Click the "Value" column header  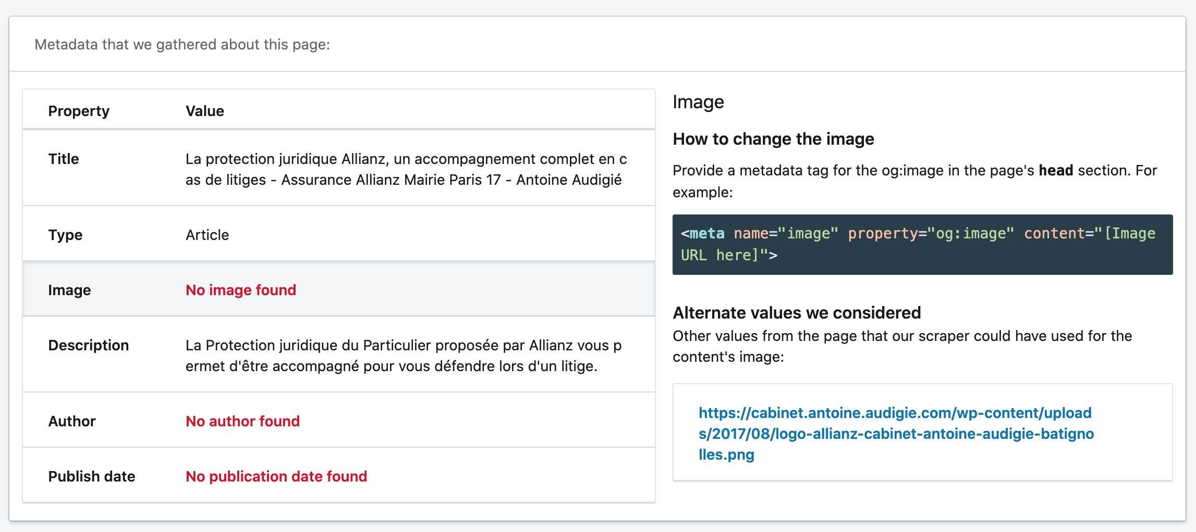[x=205, y=111]
